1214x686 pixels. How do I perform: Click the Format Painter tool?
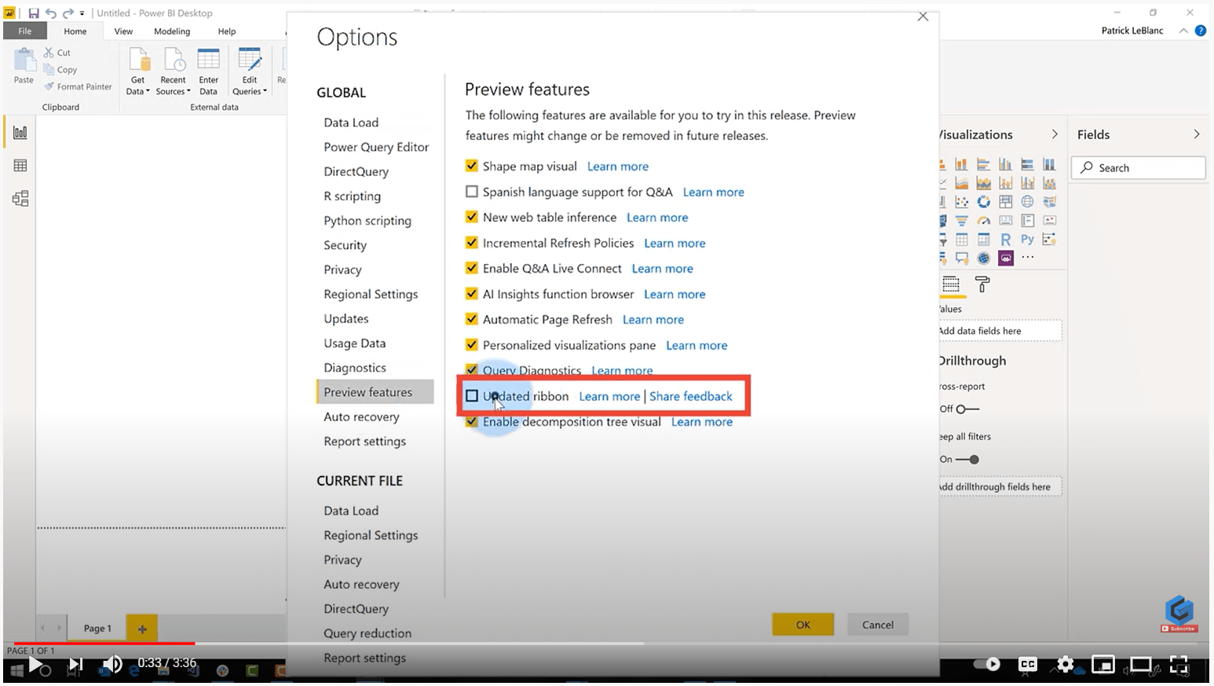tap(78, 86)
